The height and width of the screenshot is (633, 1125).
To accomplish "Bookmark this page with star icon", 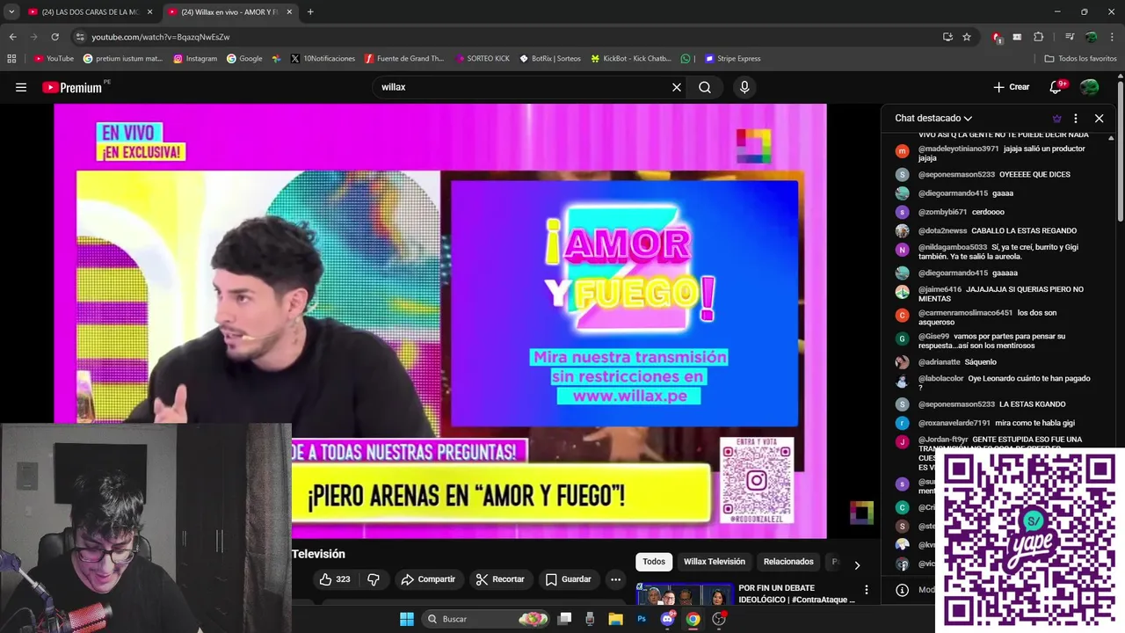I will click(967, 37).
